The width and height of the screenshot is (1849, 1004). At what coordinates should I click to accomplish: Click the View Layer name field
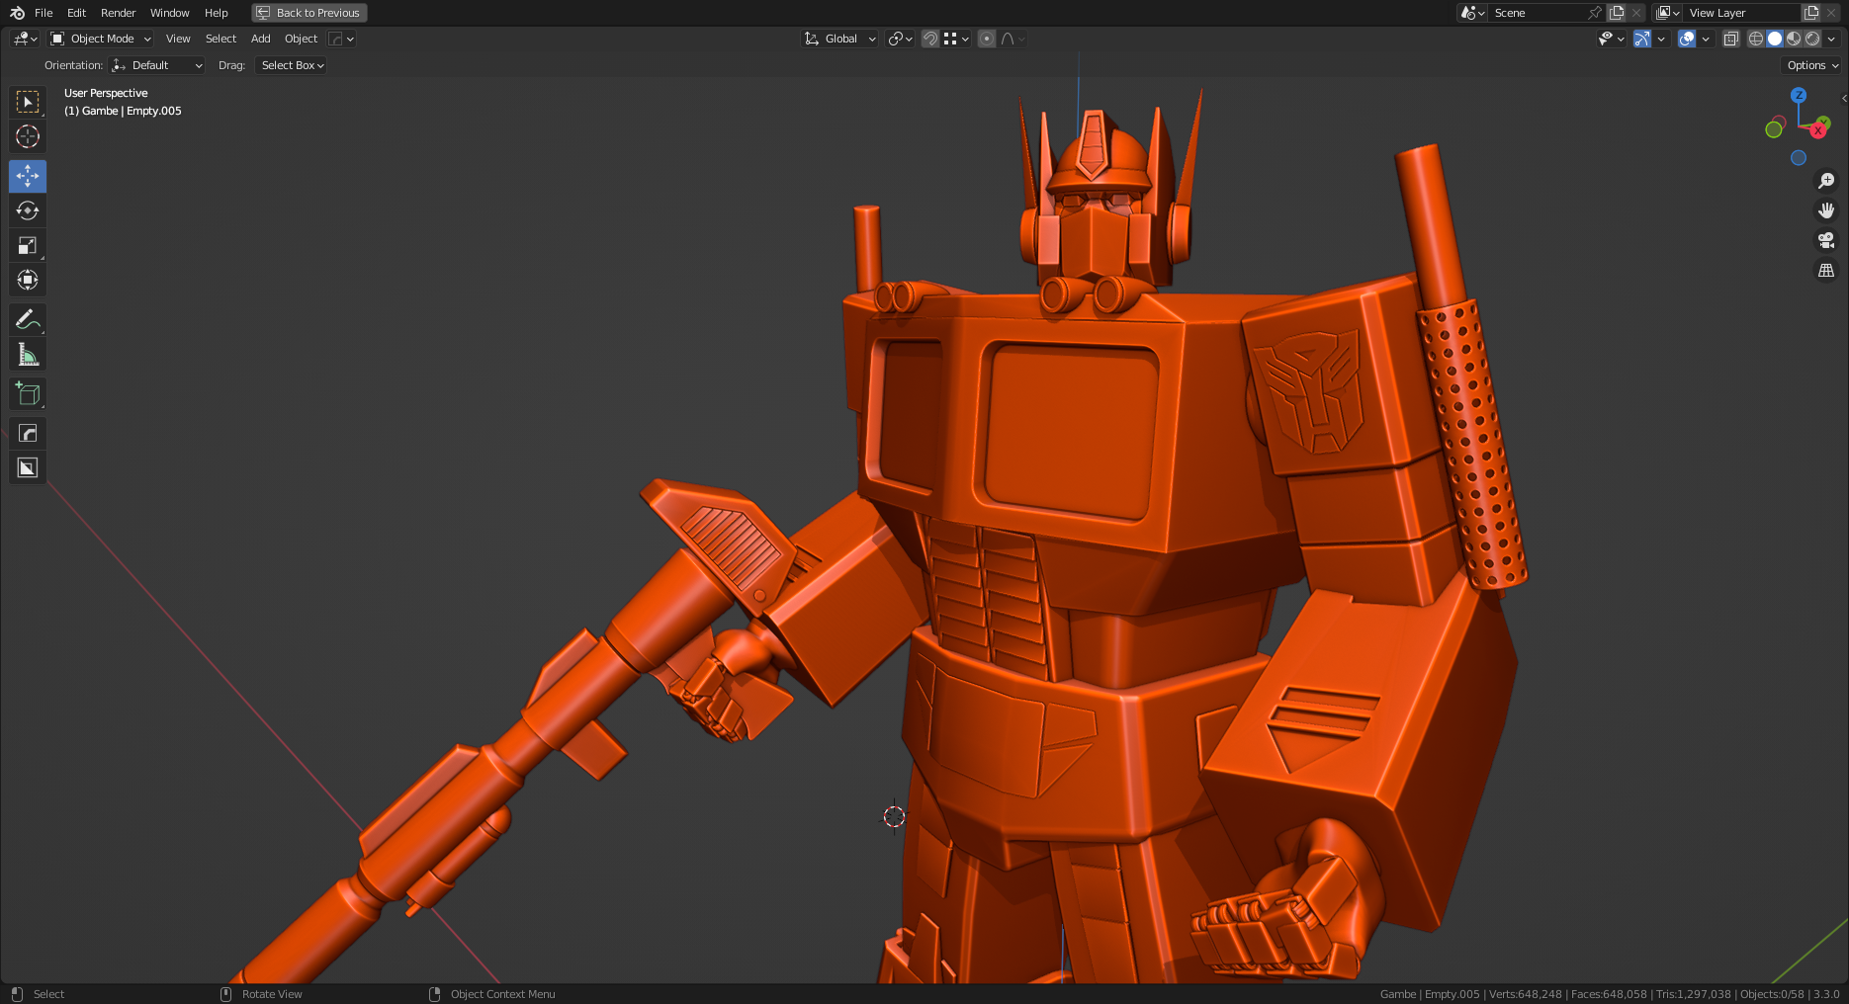point(1740,13)
